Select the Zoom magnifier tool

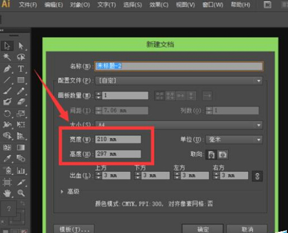pos(21,193)
